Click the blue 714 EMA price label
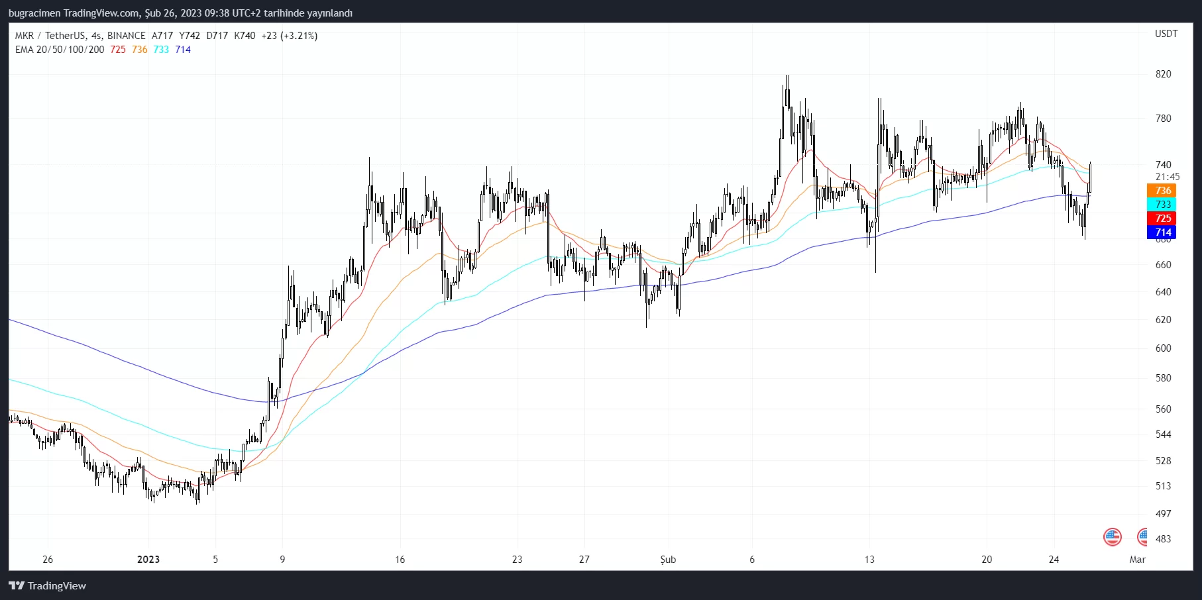 click(x=1162, y=232)
